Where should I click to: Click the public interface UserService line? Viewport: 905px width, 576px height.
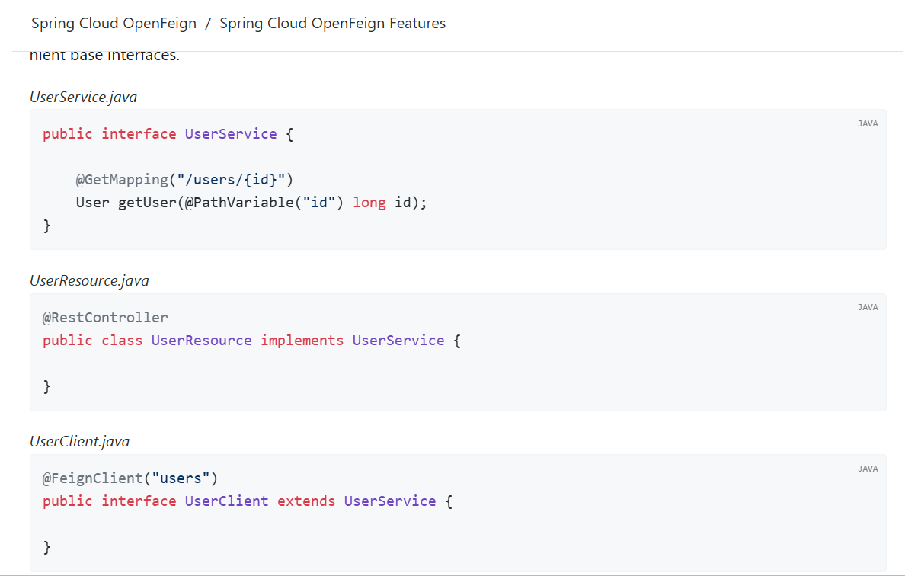click(x=168, y=134)
